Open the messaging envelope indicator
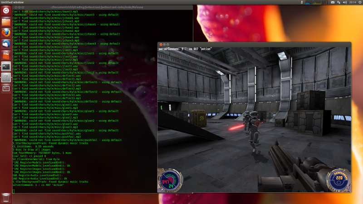Image resolution: width=363 pixels, height=204 pixels. click(333, 2)
